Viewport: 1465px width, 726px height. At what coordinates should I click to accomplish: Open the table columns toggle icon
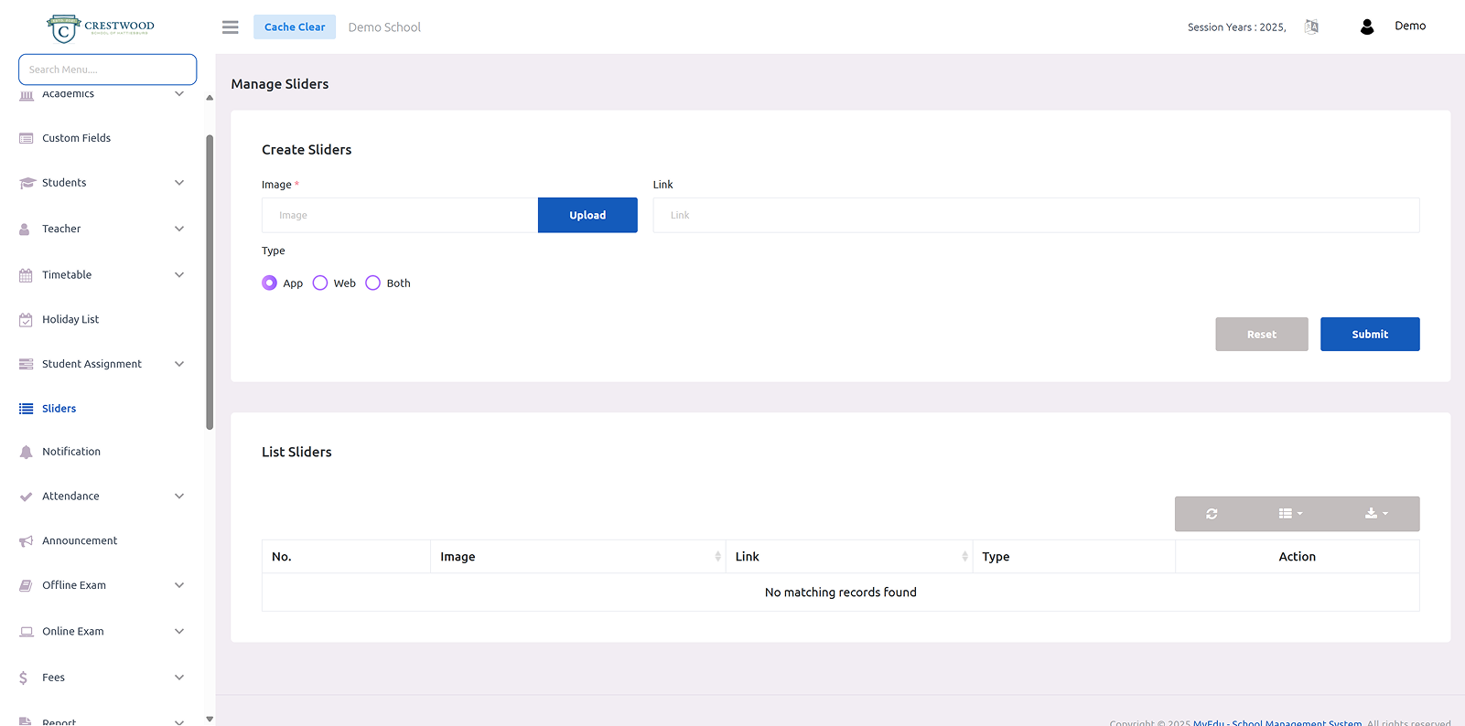(x=1290, y=514)
